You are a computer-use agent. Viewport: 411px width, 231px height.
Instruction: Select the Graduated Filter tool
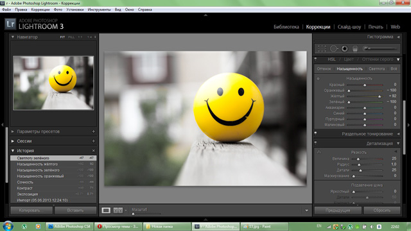pyautogui.click(x=355, y=49)
